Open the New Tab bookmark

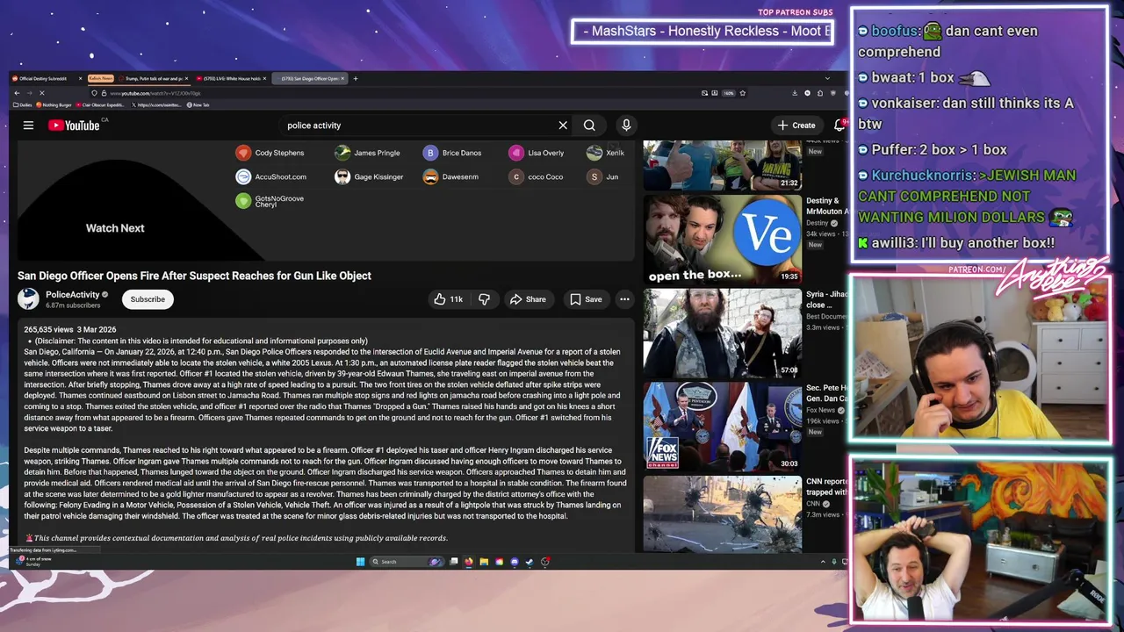[x=198, y=104]
